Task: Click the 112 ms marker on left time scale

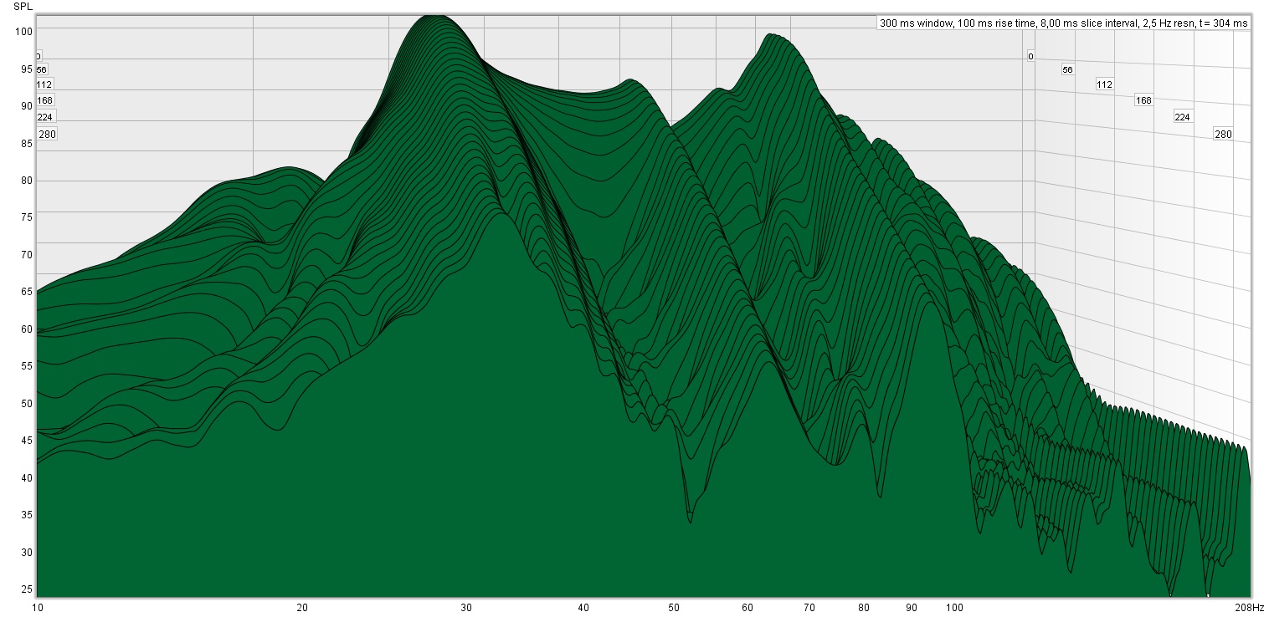Action: coord(44,84)
